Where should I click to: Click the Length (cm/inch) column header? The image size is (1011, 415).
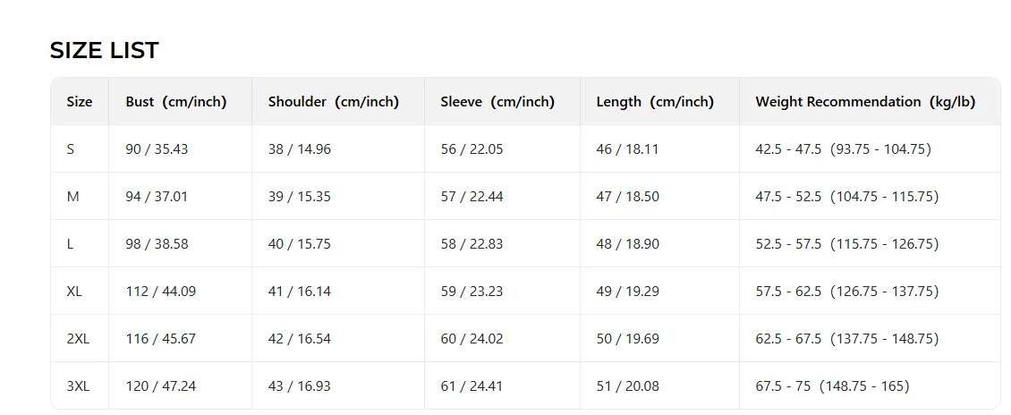coord(655,102)
